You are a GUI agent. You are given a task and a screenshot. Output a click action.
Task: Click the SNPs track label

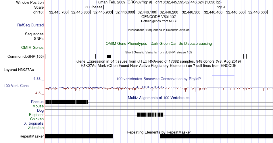pos(39,38)
